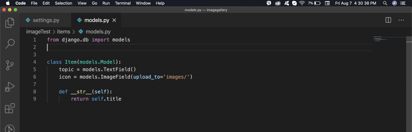Click the Viber icon in menu bar
Viewport: 412px width, 132px height.
click(x=269, y=3)
